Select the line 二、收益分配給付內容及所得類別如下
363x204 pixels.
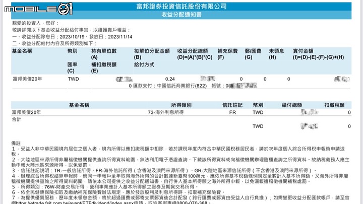click(54, 43)
